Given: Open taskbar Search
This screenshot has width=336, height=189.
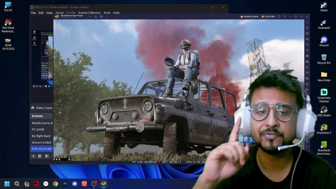Looking at the screenshot, I should coord(17,184).
